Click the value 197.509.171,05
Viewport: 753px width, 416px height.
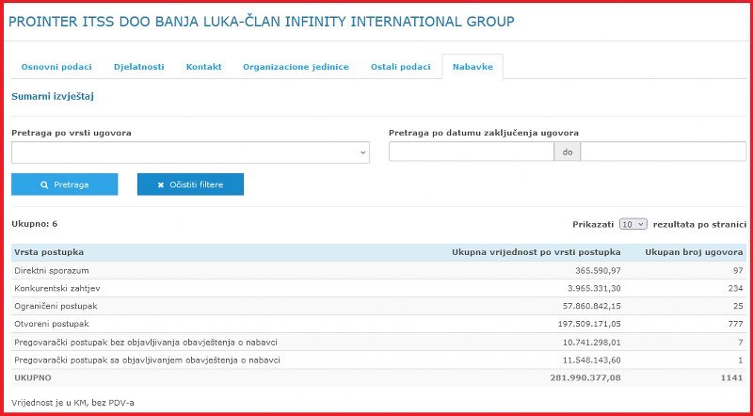589,324
